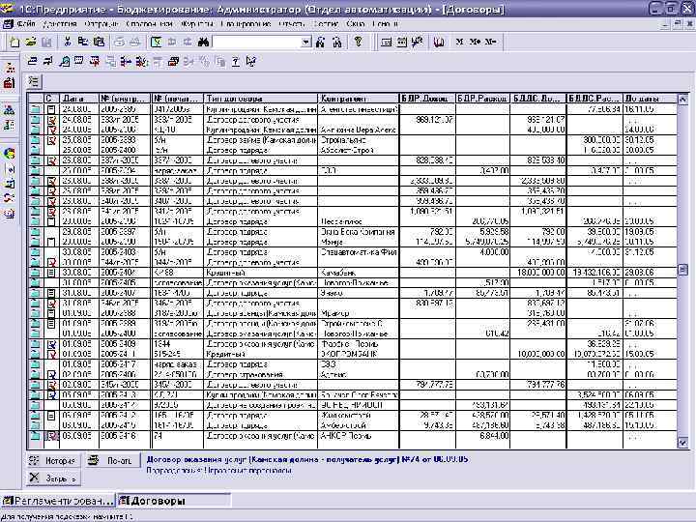Click the last icon in the journal toolbar
This screenshot has width=696, height=522.
click(x=251, y=61)
